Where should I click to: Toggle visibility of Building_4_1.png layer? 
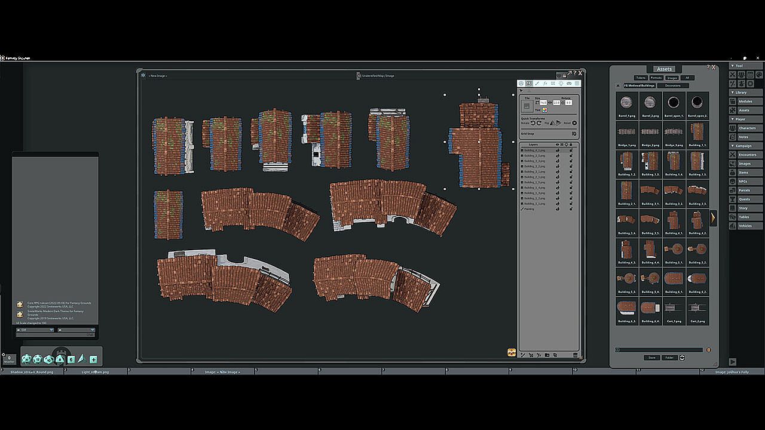pos(558,150)
